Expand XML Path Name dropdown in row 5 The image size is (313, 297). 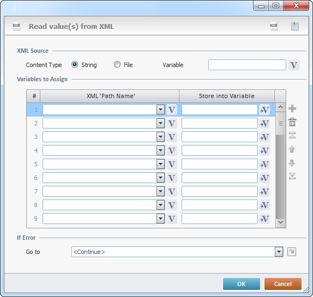(160, 164)
